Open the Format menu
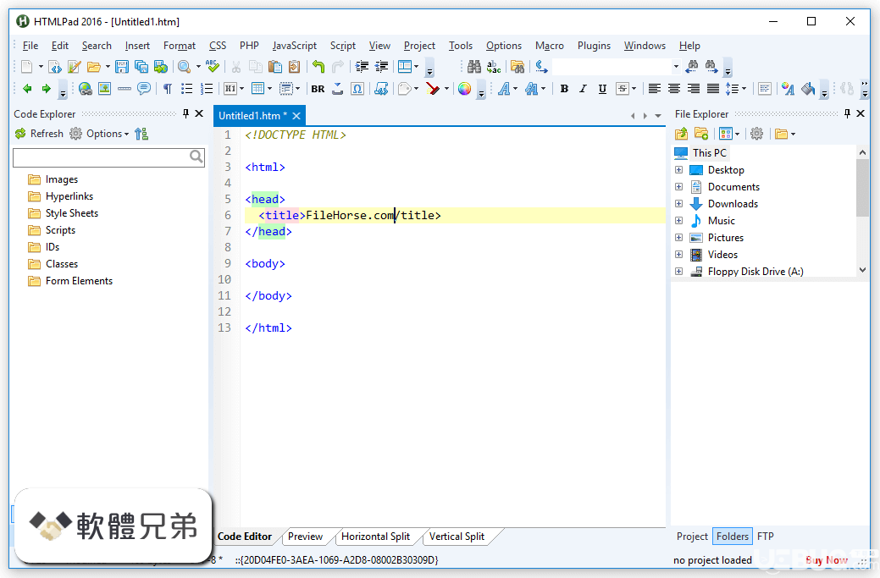Screen dimensions: 880x578 click(180, 46)
